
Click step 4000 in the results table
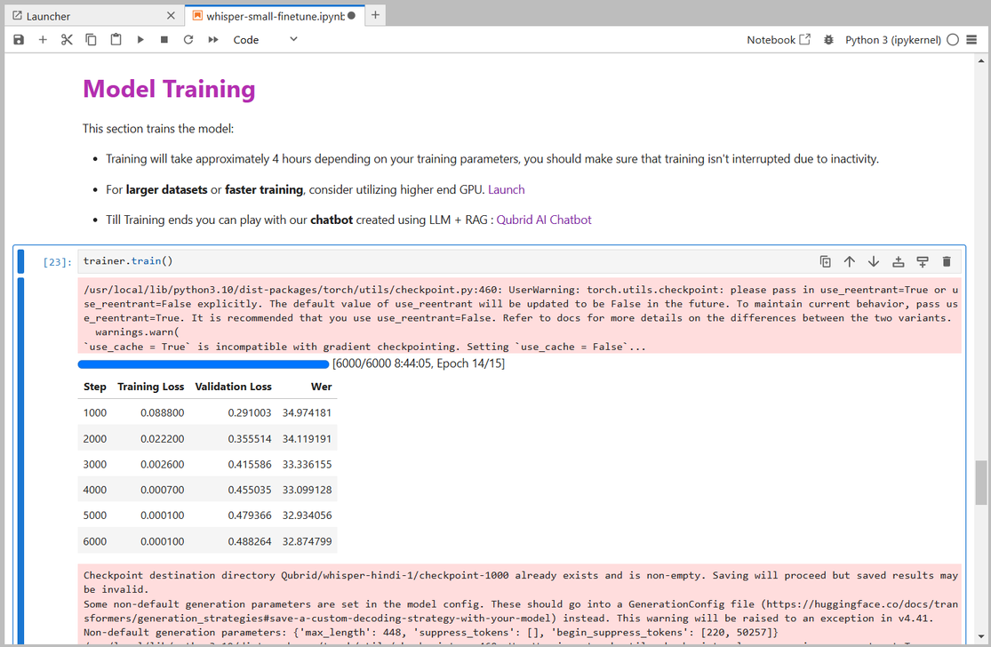click(x=95, y=490)
